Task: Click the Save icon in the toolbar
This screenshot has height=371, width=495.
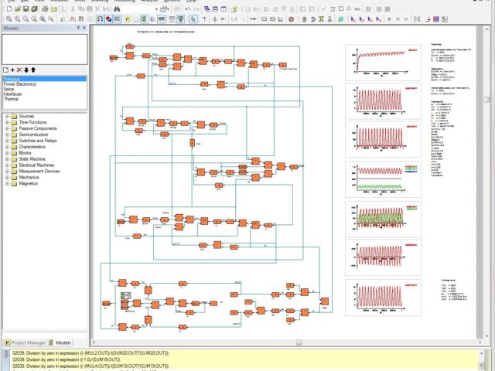Action: (x=26, y=8)
